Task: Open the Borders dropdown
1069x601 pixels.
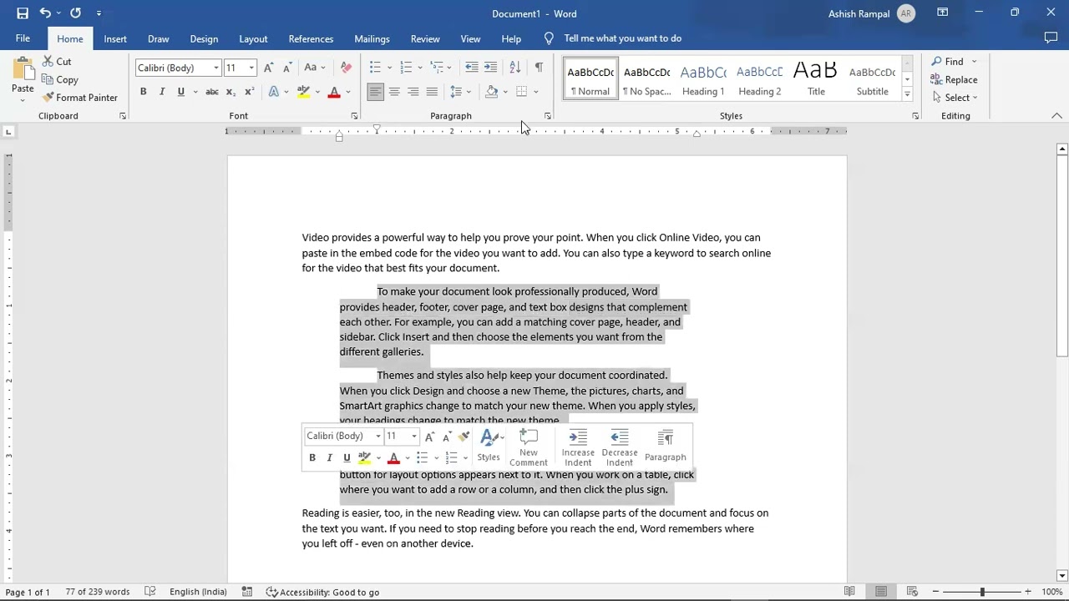Action: point(535,92)
